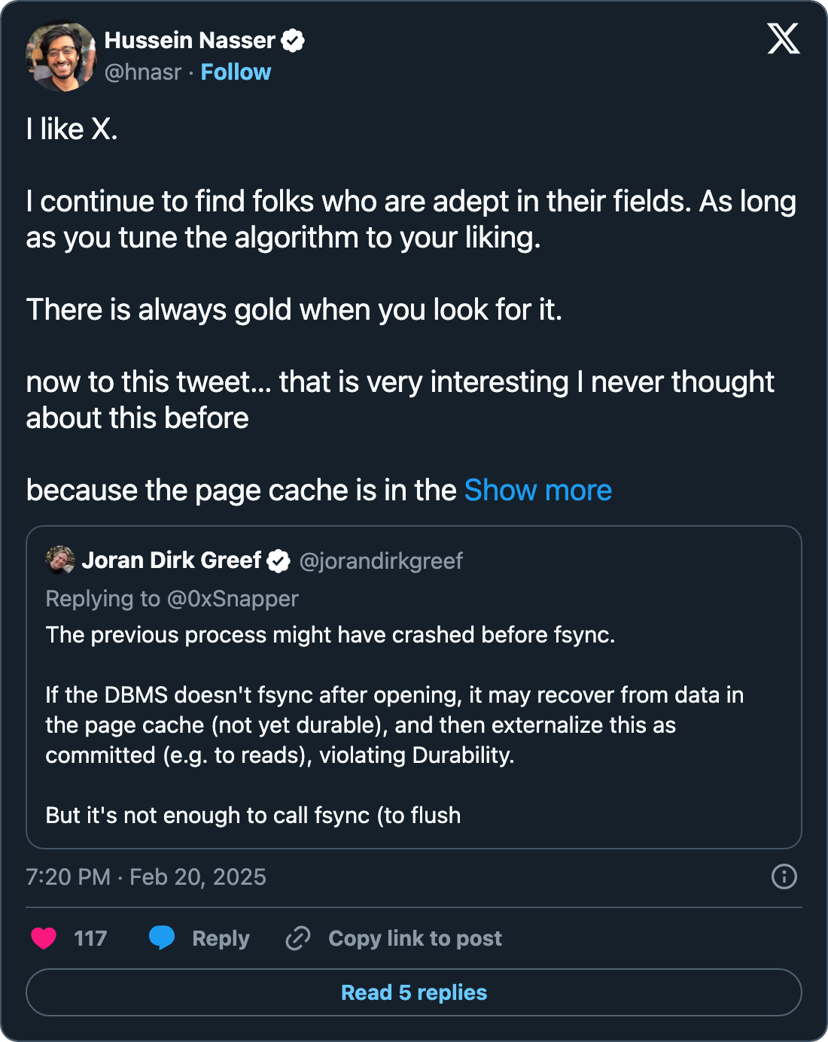The width and height of the screenshot is (828, 1042).
Task: Click the 117 likes count
Action: pos(90,938)
